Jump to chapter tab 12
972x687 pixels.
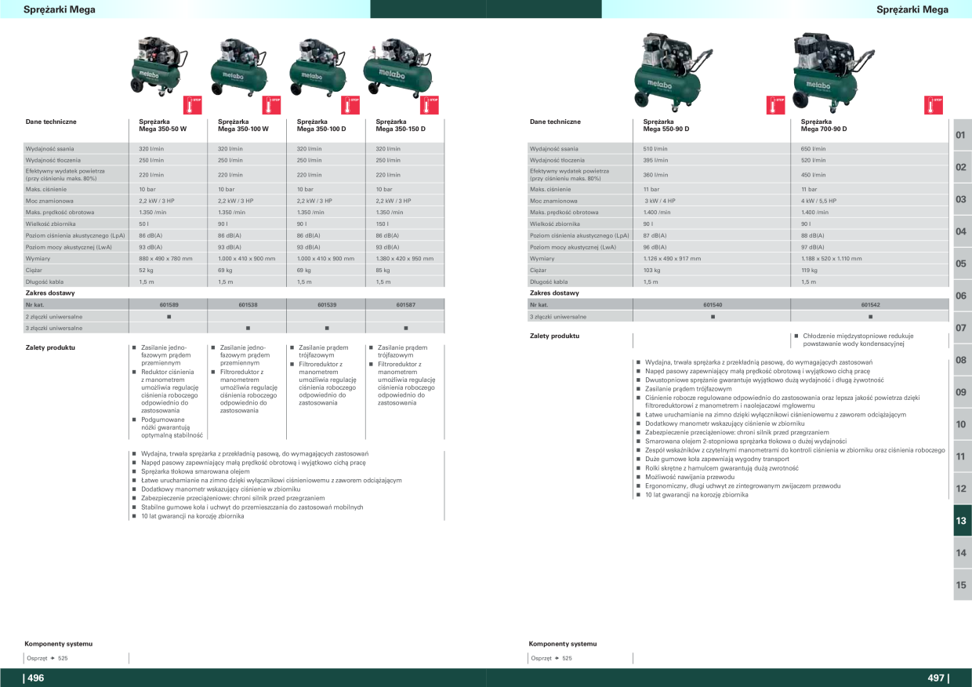962,489
